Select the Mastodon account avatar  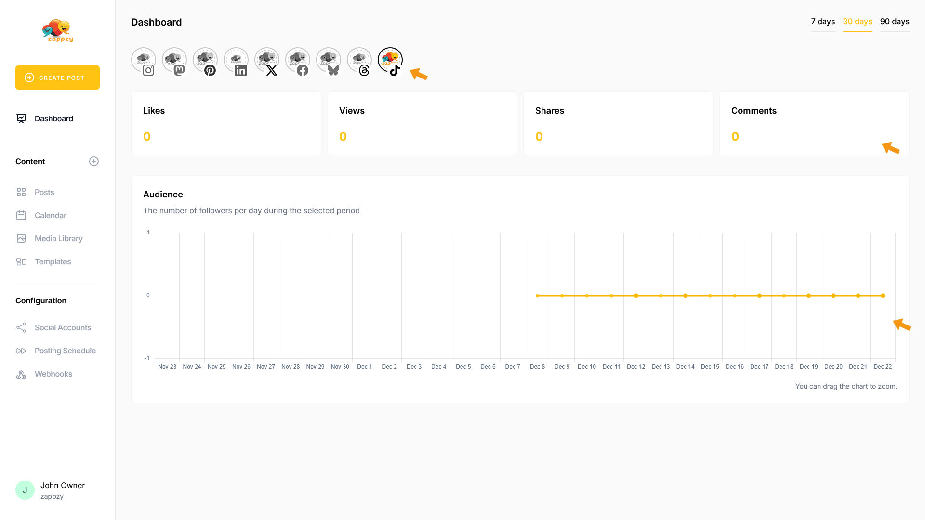(x=174, y=60)
